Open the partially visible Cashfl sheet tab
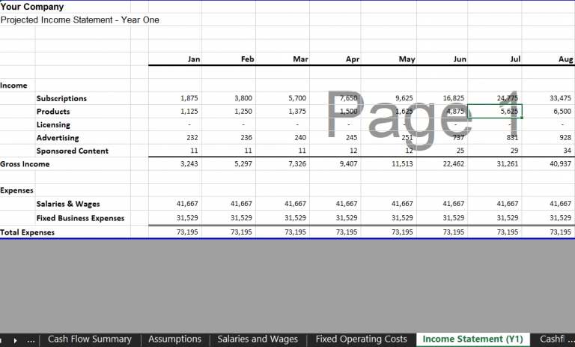 coord(552,340)
